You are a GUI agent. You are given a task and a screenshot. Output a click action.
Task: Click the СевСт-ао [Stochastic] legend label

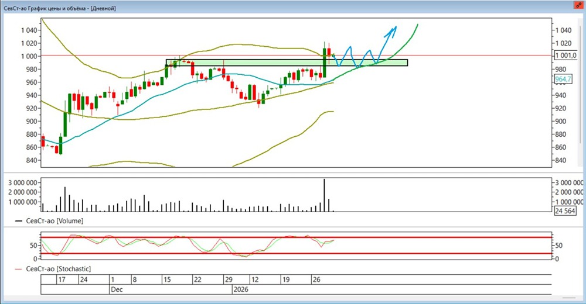(58, 269)
